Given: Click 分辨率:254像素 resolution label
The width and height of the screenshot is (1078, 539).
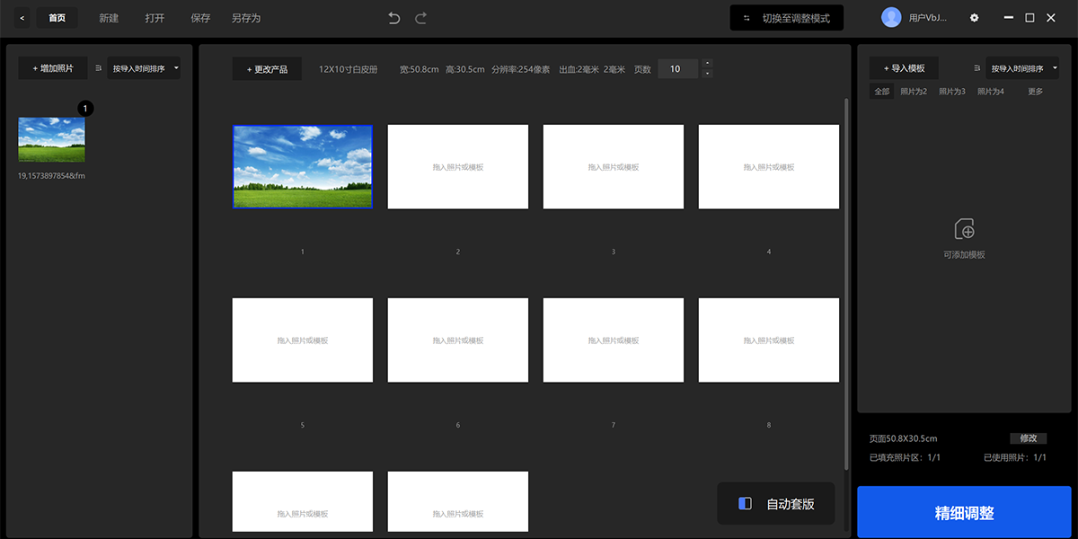Looking at the screenshot, I should (x=521, y=69).
